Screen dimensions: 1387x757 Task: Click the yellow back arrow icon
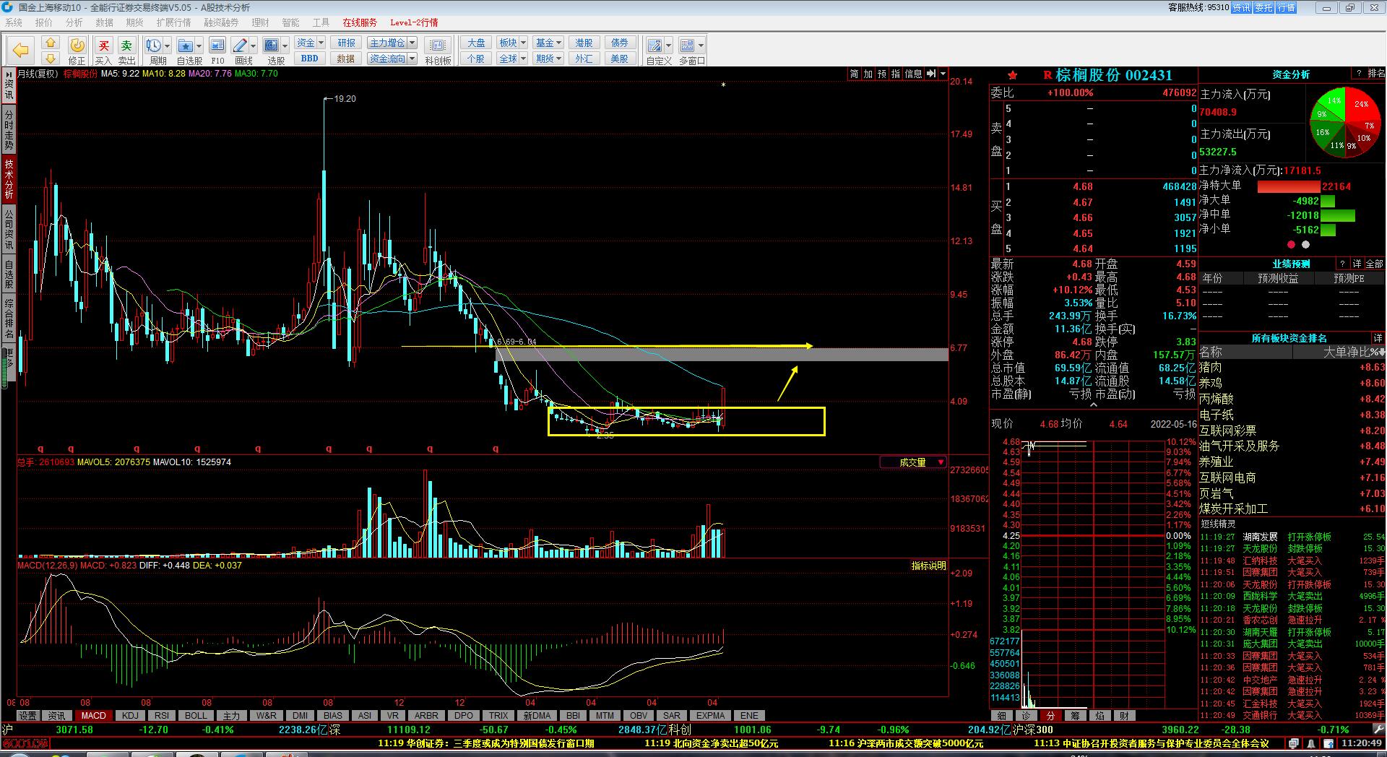[x=20, y=50]
